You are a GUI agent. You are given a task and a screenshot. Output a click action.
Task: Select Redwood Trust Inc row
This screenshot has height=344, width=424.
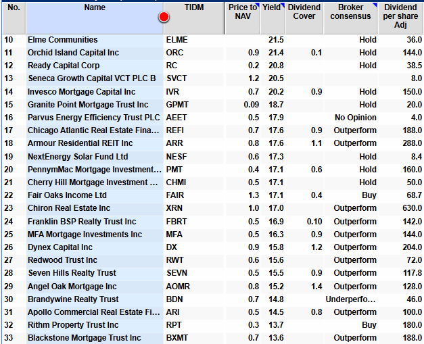(x=62, y=260)
